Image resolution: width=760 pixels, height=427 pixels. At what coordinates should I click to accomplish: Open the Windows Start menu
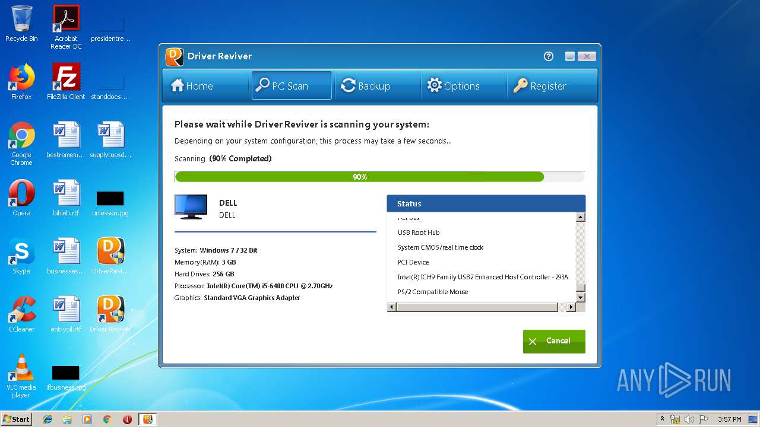click(17, 419)
